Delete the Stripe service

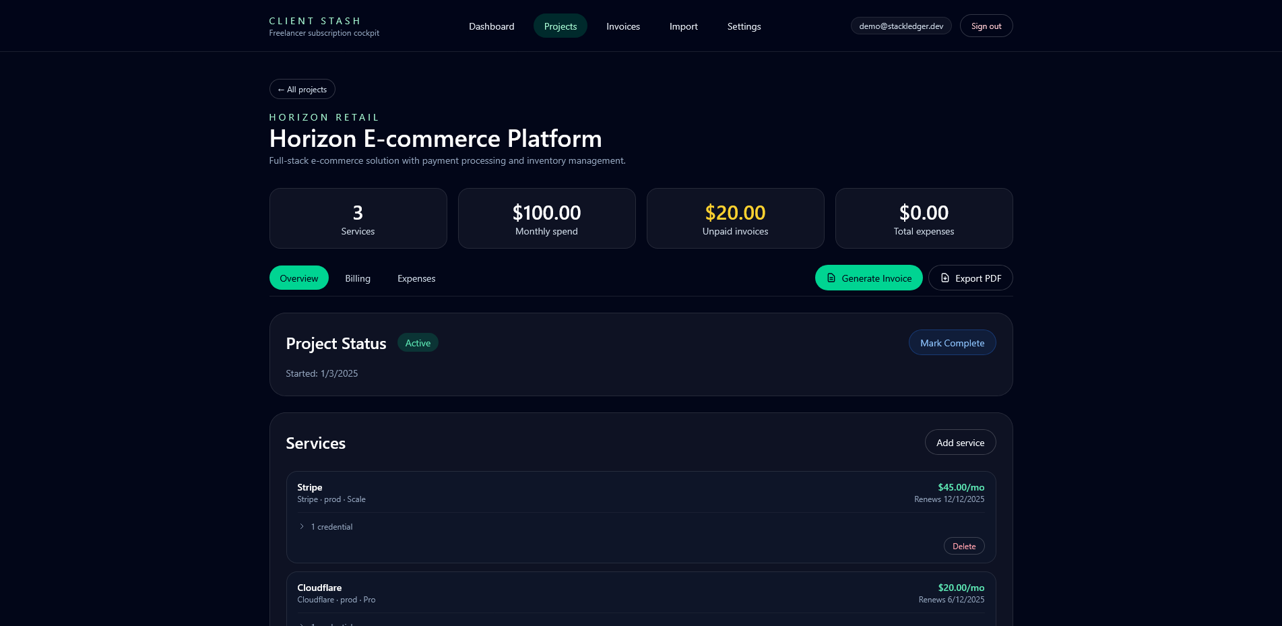pos(963,546)
